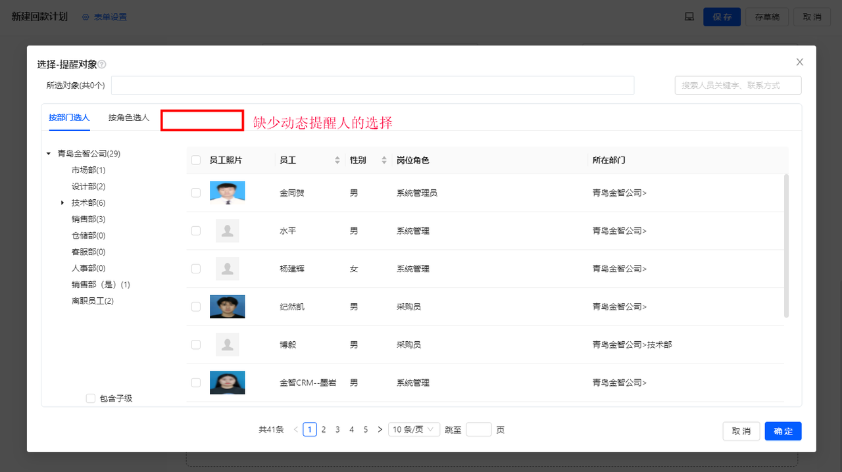
Task: Click the laptop display icon near 保存
Action: (x=689, y=16)
